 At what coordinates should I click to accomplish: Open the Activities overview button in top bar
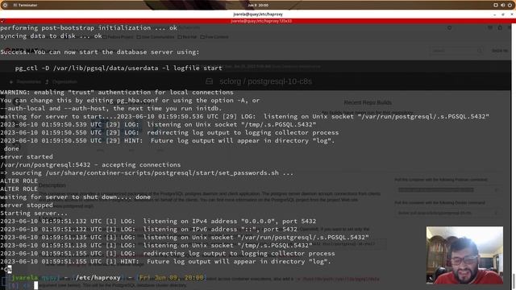(x=5, y=5)
